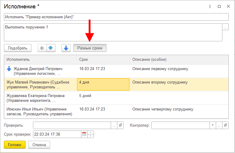This screenshot has width=235, height=153.
Task: Click empty description cell for Журавлева row
Action: 179,98
